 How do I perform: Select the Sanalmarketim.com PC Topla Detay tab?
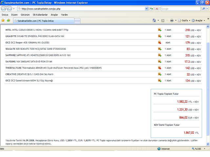click(44, 21)
